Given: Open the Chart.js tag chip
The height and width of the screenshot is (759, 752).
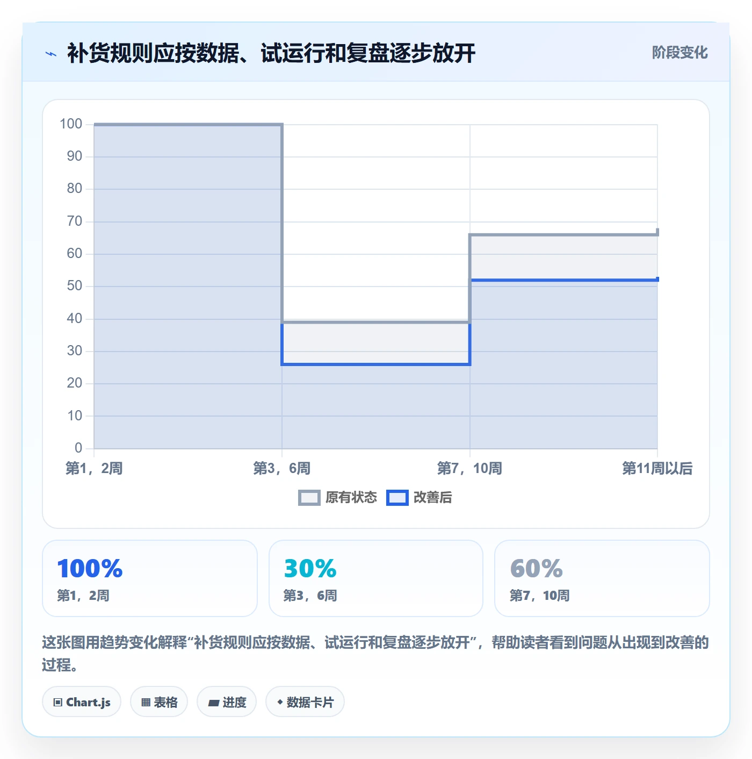Looking at the screenshot, I should coord(82,701).
